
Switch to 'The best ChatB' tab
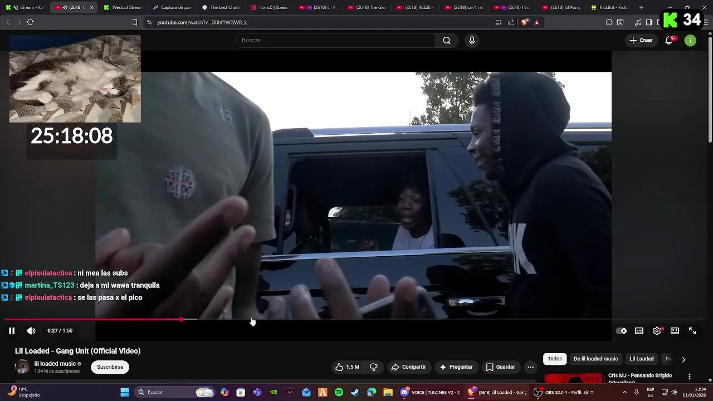[221, 7]
